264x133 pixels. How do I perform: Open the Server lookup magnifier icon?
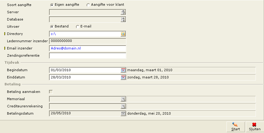point(123,12)
